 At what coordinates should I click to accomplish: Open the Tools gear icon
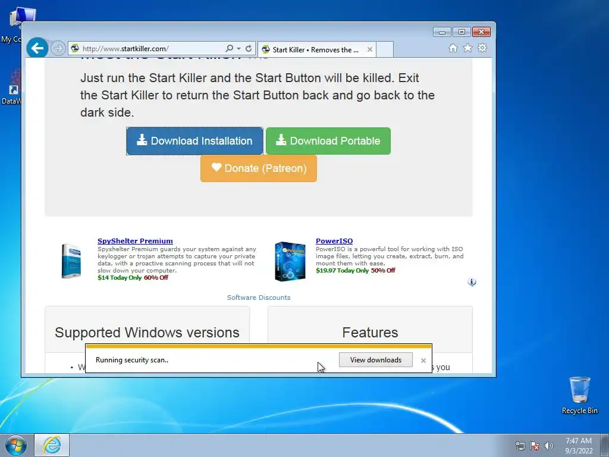pyautogui.click(x=482, y=48)
